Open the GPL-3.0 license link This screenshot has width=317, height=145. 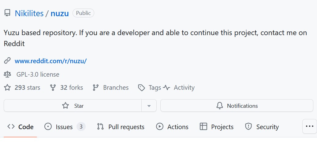coord(38,74)
